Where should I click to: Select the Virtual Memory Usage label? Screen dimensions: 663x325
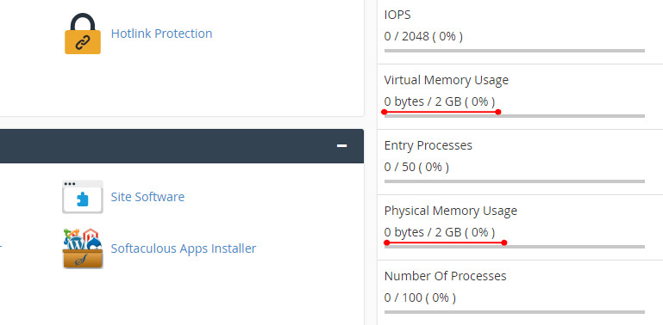click(447, 80)
